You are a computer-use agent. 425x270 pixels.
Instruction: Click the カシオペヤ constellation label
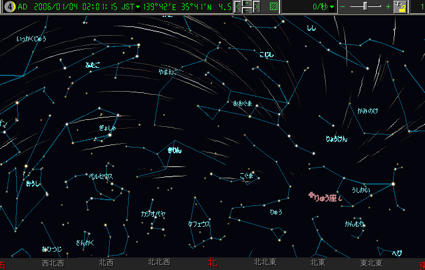(153, 213)
